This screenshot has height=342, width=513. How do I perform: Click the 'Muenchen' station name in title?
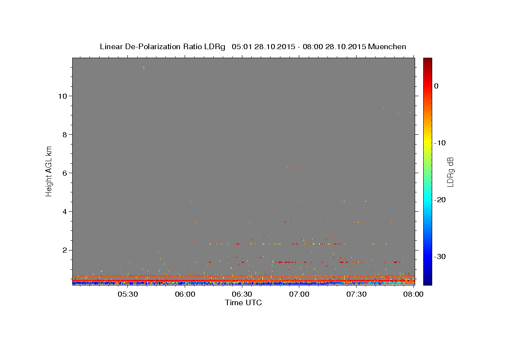tap(387, 47)
